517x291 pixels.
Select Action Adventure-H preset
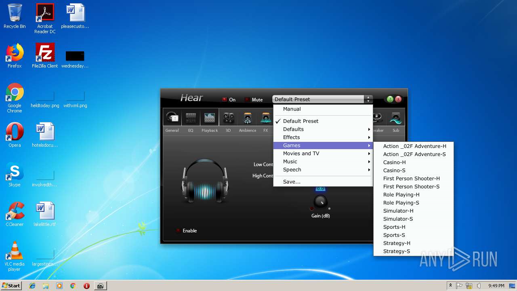coord(414,146)
